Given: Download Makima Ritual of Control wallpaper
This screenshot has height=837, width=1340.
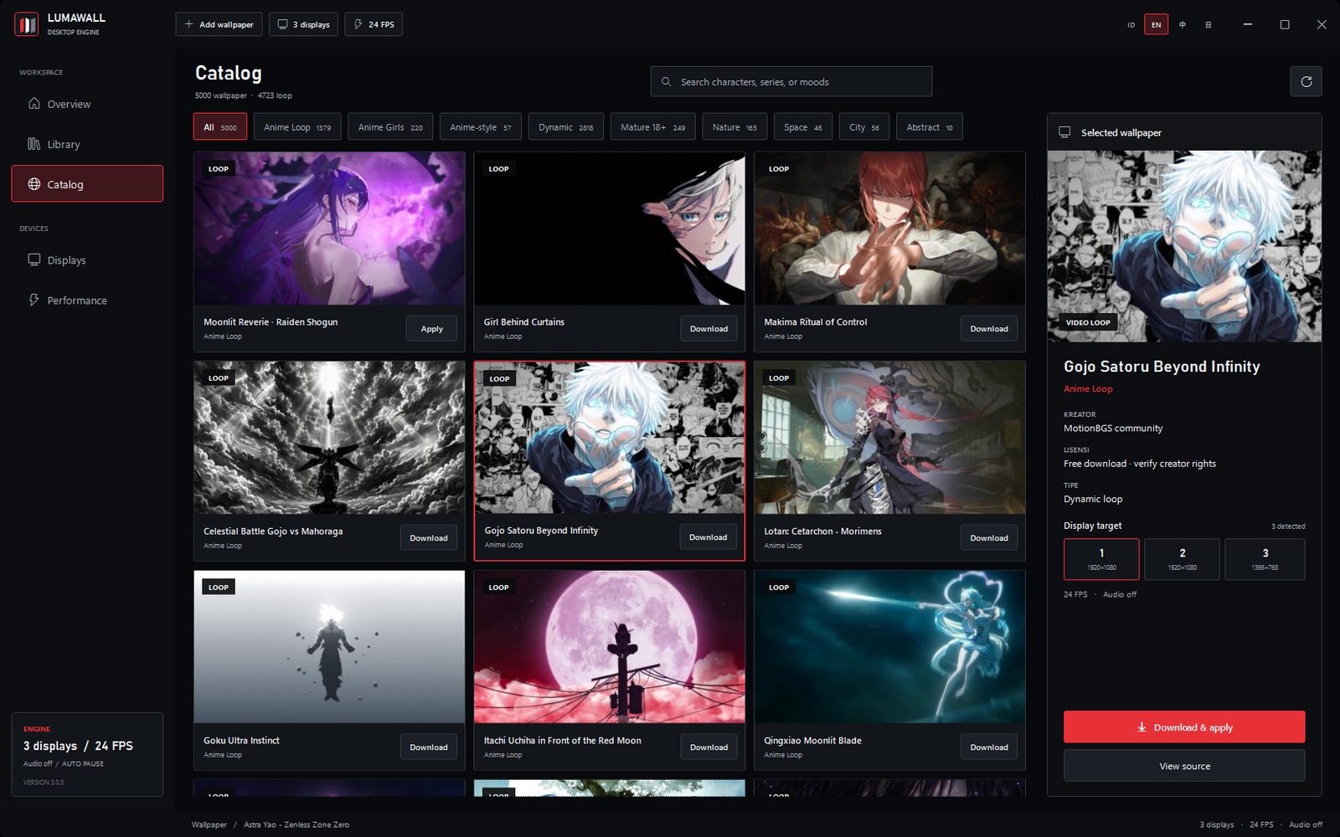Looking at the screenshot, I should point(989,329).
